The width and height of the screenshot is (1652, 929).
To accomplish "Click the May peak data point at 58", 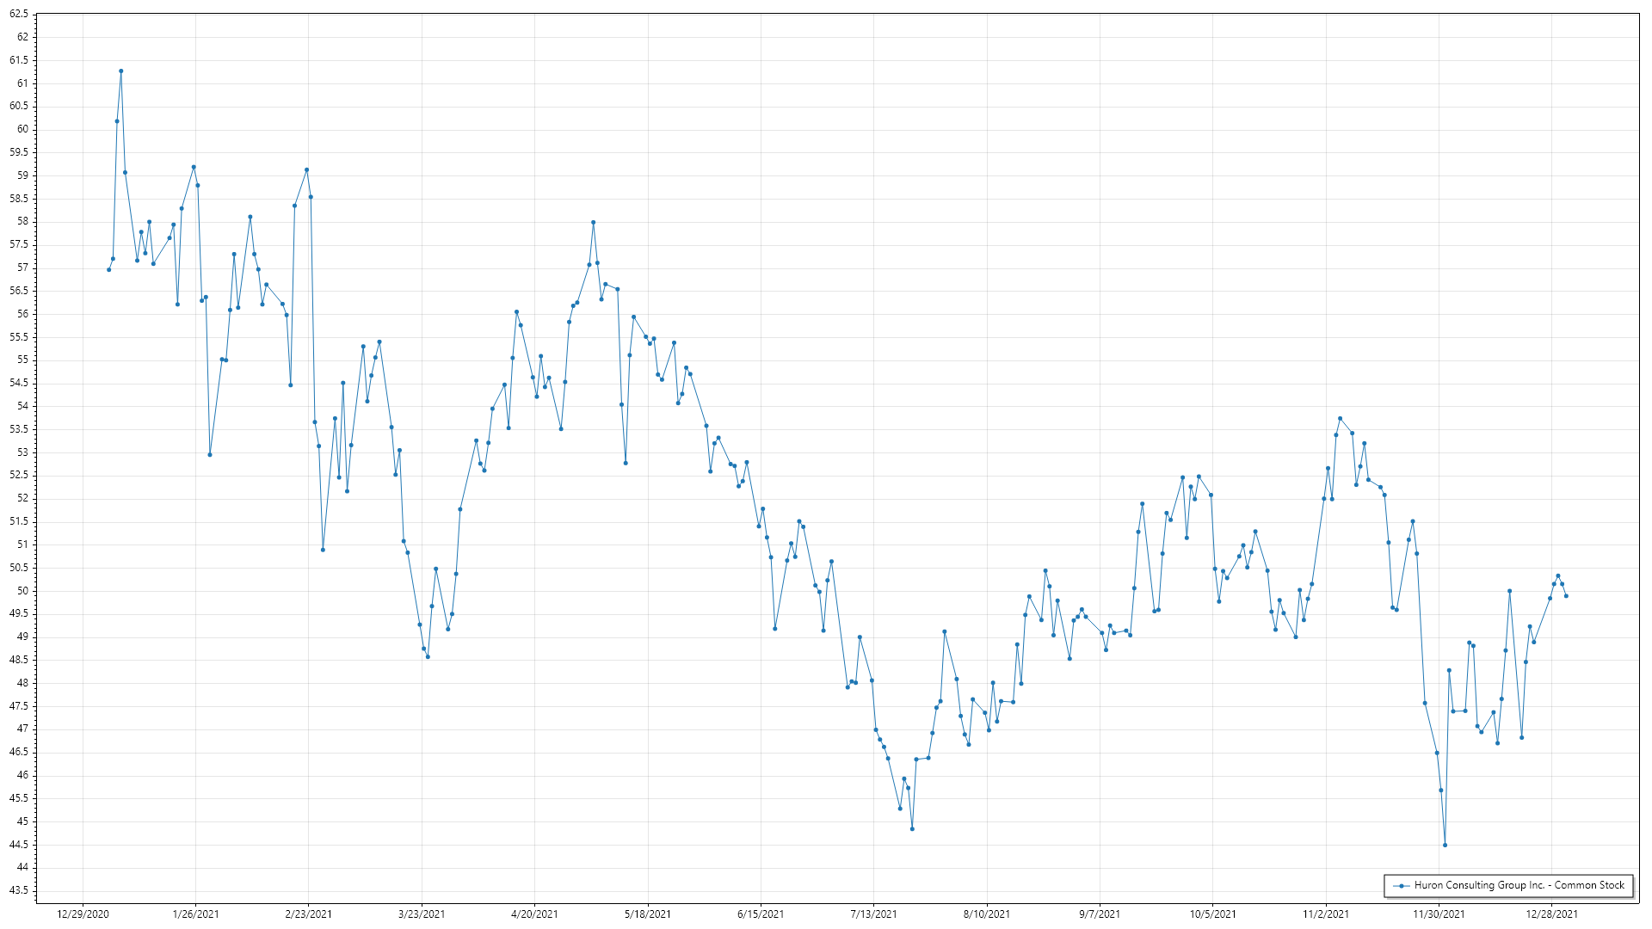I will click(x=593, y=222).
